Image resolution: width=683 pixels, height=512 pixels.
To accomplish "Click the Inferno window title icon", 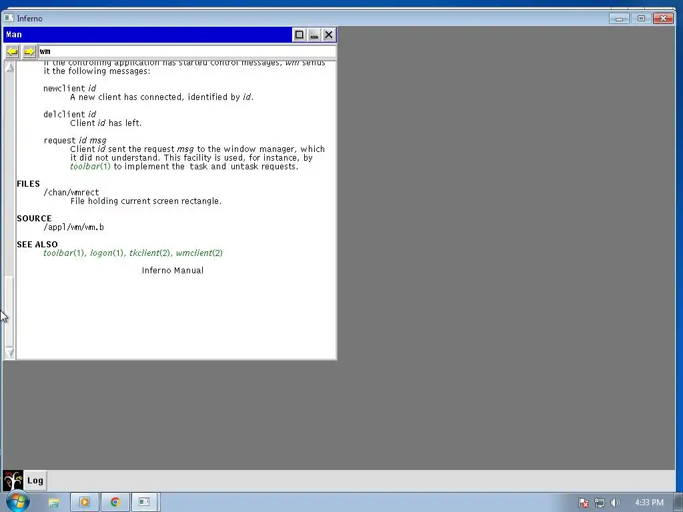I will coord(9,18).
